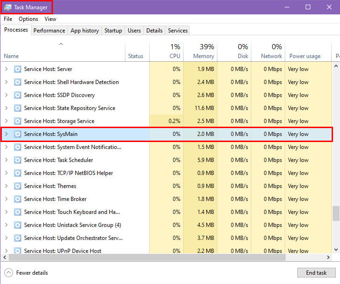Click the 0.2% CPU value
The height and width of the screenshot is (284, 340).
tap(174, 121)
